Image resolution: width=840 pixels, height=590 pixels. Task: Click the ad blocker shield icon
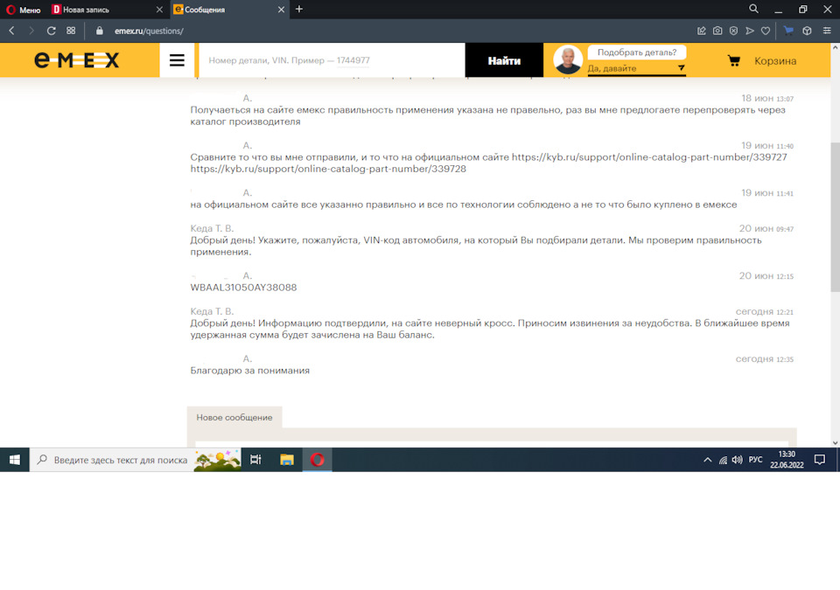(733, 31)
